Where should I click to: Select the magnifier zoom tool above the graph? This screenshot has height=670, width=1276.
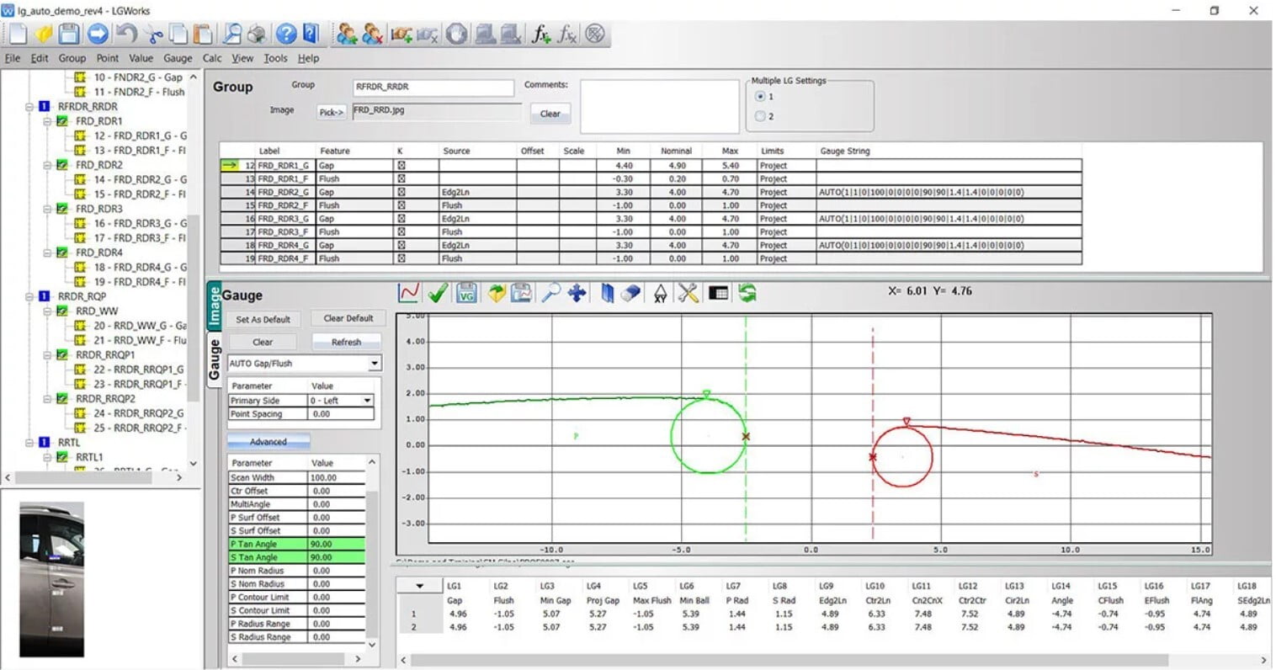tap(550, 293)
